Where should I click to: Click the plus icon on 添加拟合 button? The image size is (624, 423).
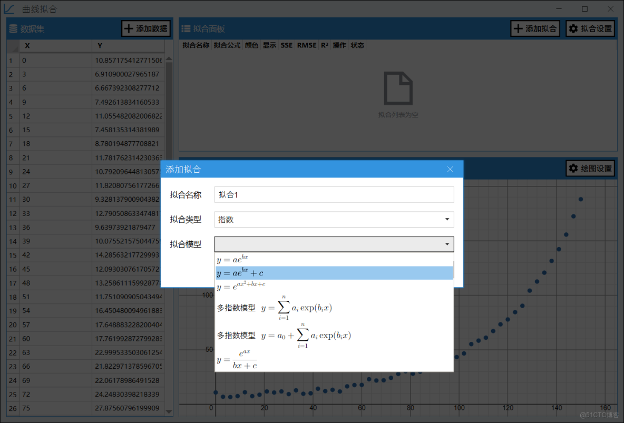(519, 28)
